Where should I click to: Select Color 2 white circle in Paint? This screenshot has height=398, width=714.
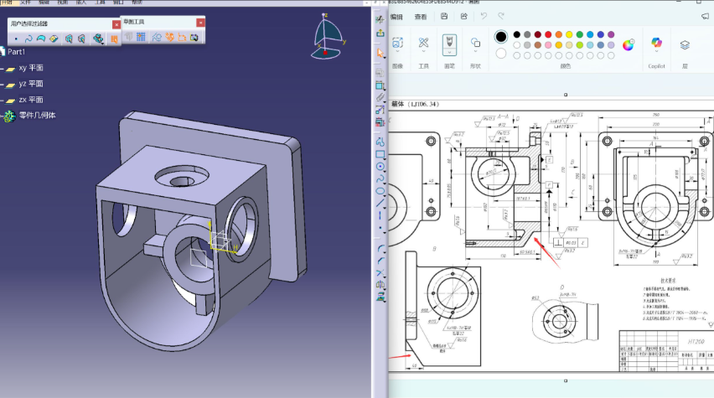(501, 54)
